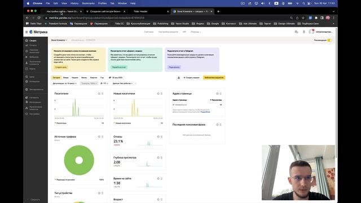
Task: Open the chats icon in Метрика header
Action: (x=296, y=32)
